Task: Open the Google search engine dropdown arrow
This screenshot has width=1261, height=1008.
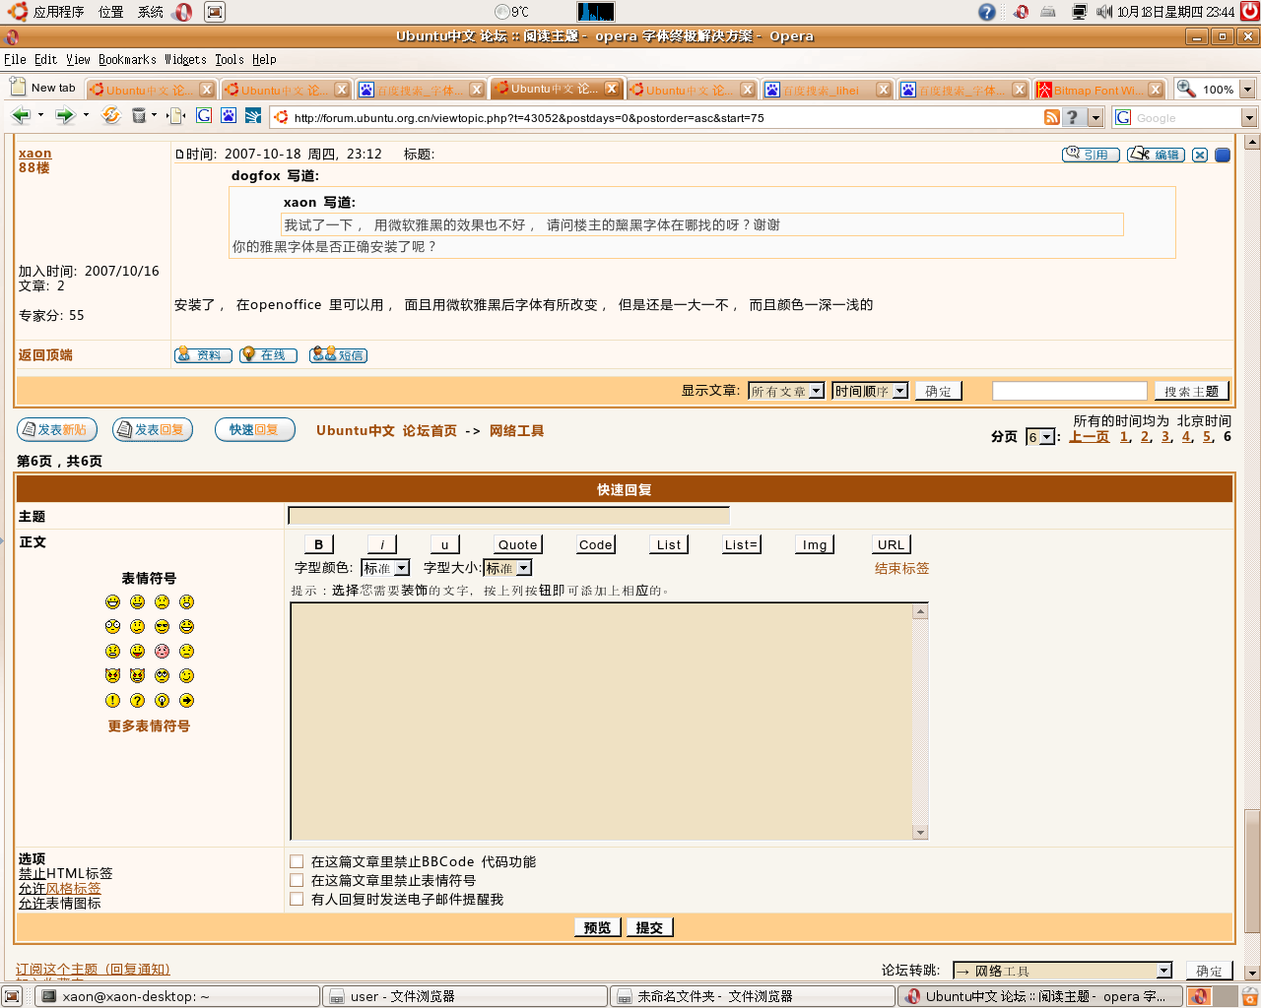Action: (x=1249, y=118)
